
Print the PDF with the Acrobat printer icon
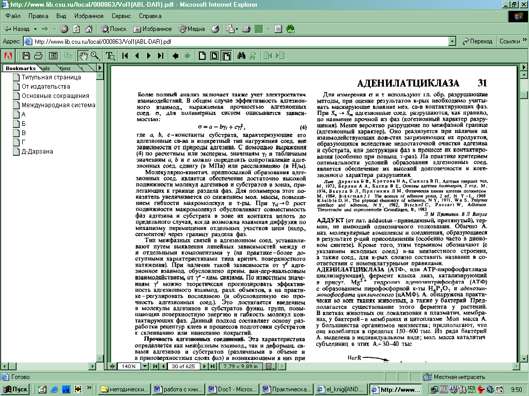pos(38,56)
